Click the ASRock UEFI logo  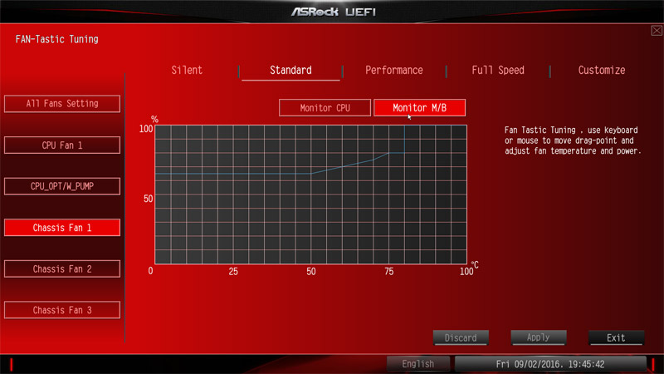click(x=334, y=12)
